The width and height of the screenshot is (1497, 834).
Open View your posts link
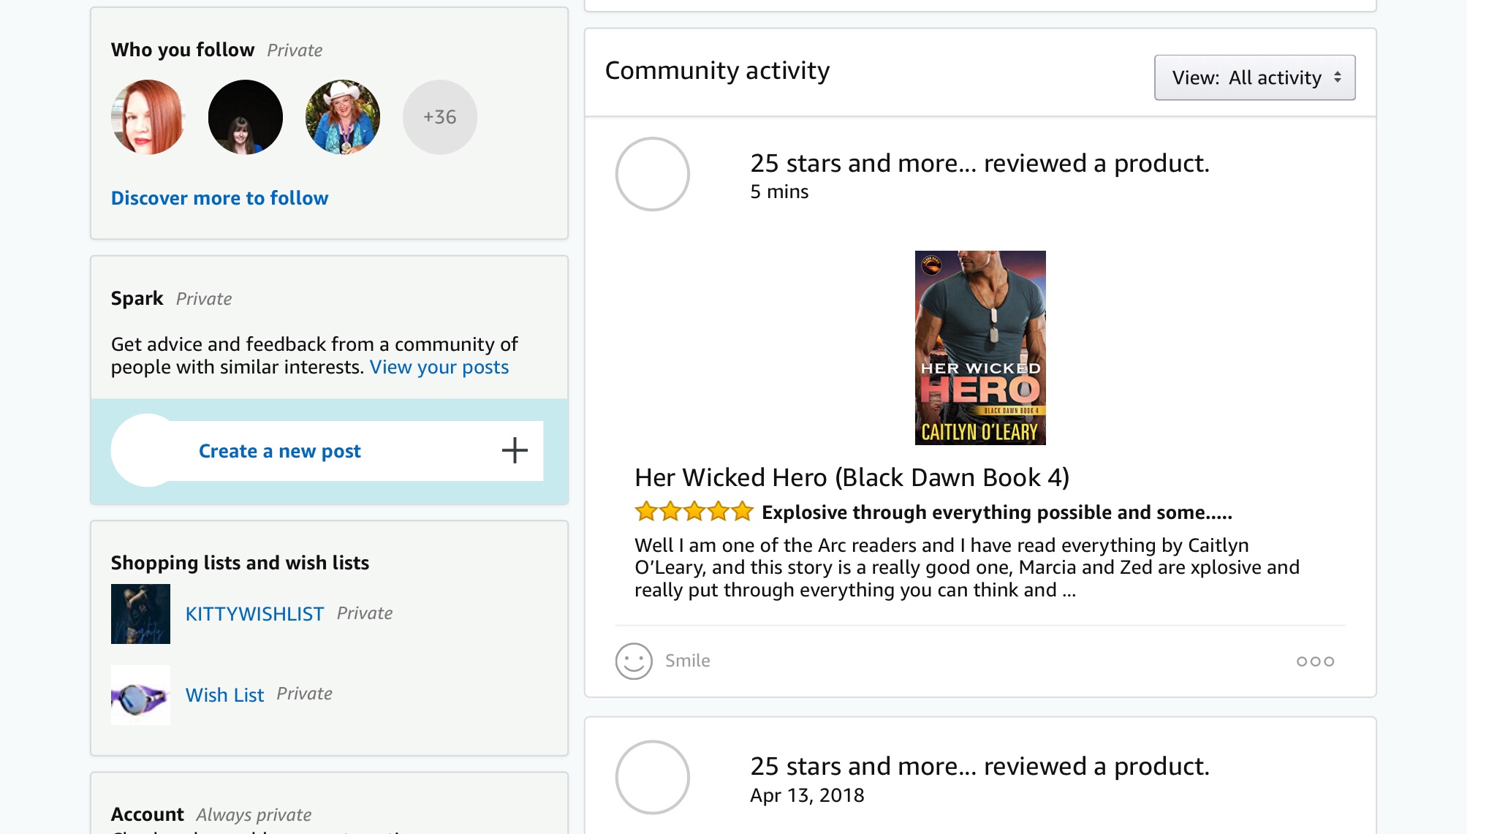[x=439, y=367]
